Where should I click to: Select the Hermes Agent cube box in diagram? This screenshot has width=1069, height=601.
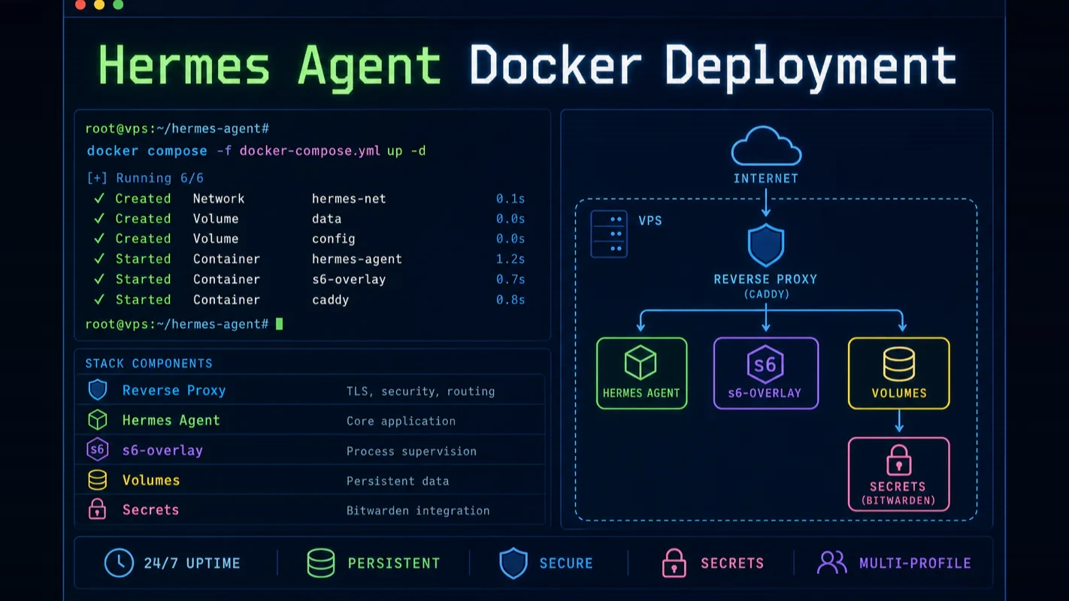[641, 373]
